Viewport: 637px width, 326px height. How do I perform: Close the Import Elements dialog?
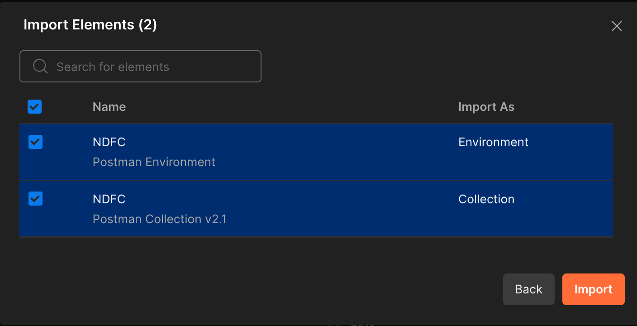coord(617,26)
